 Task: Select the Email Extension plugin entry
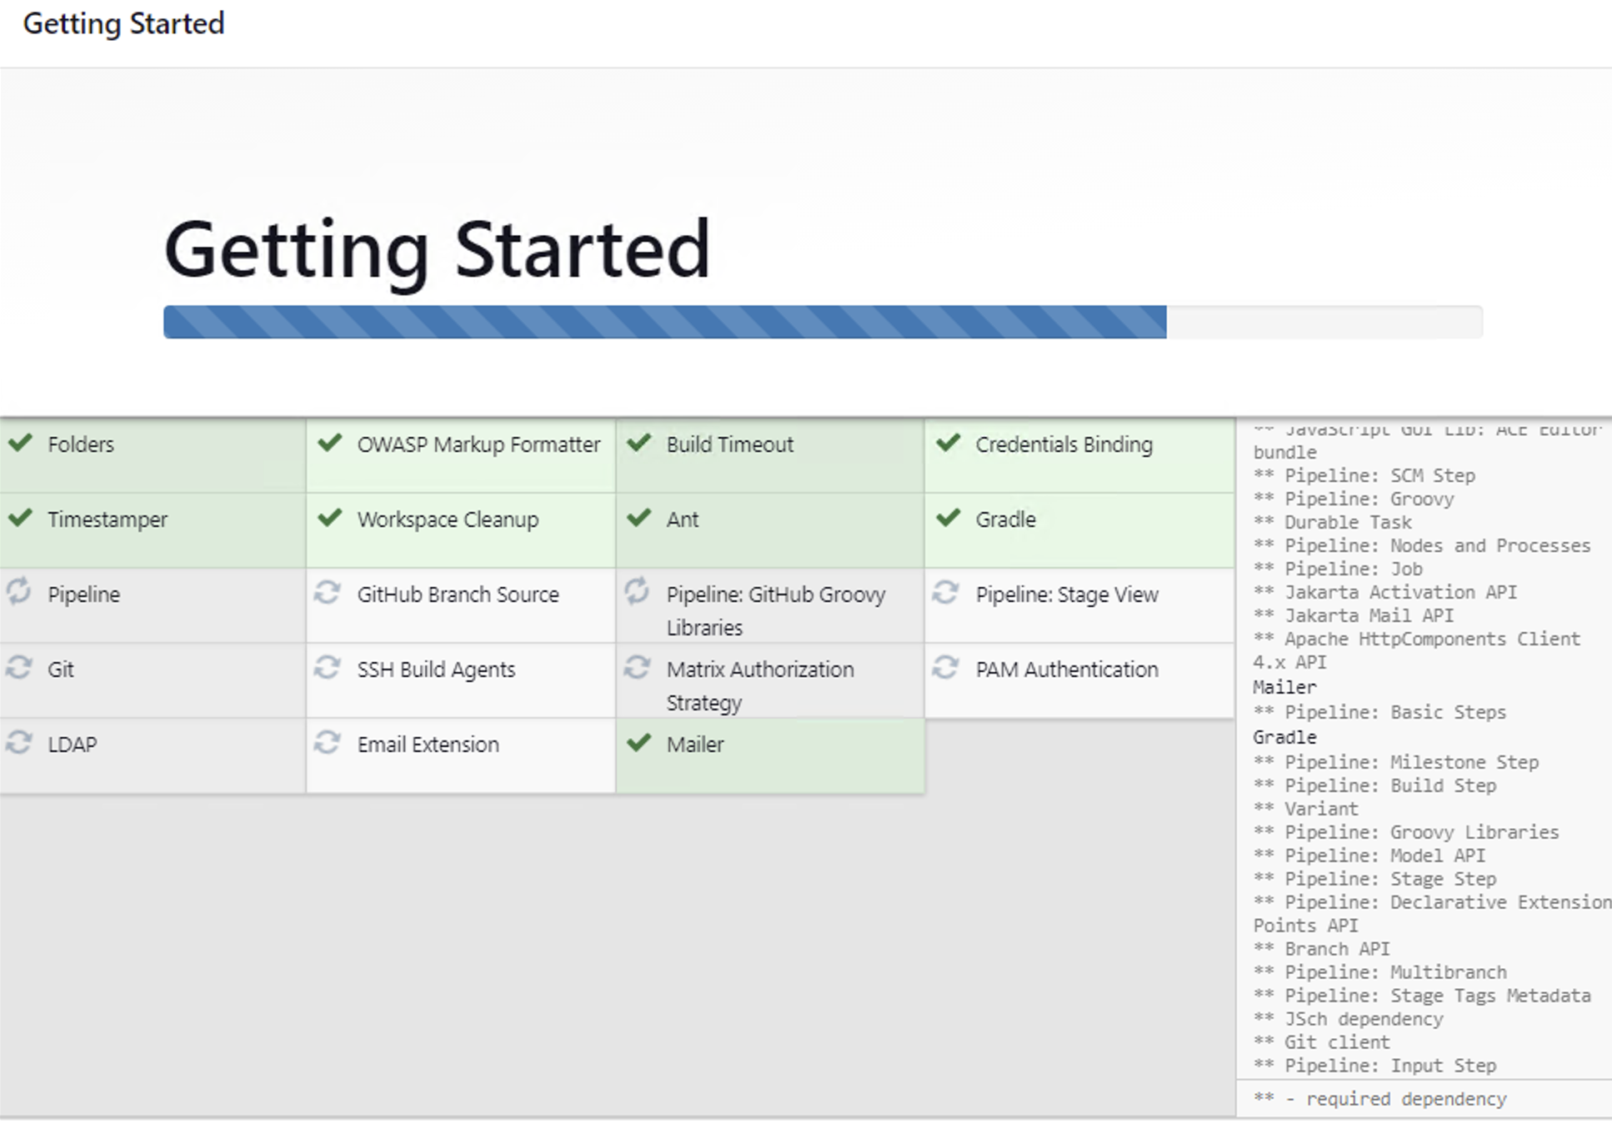428,743
